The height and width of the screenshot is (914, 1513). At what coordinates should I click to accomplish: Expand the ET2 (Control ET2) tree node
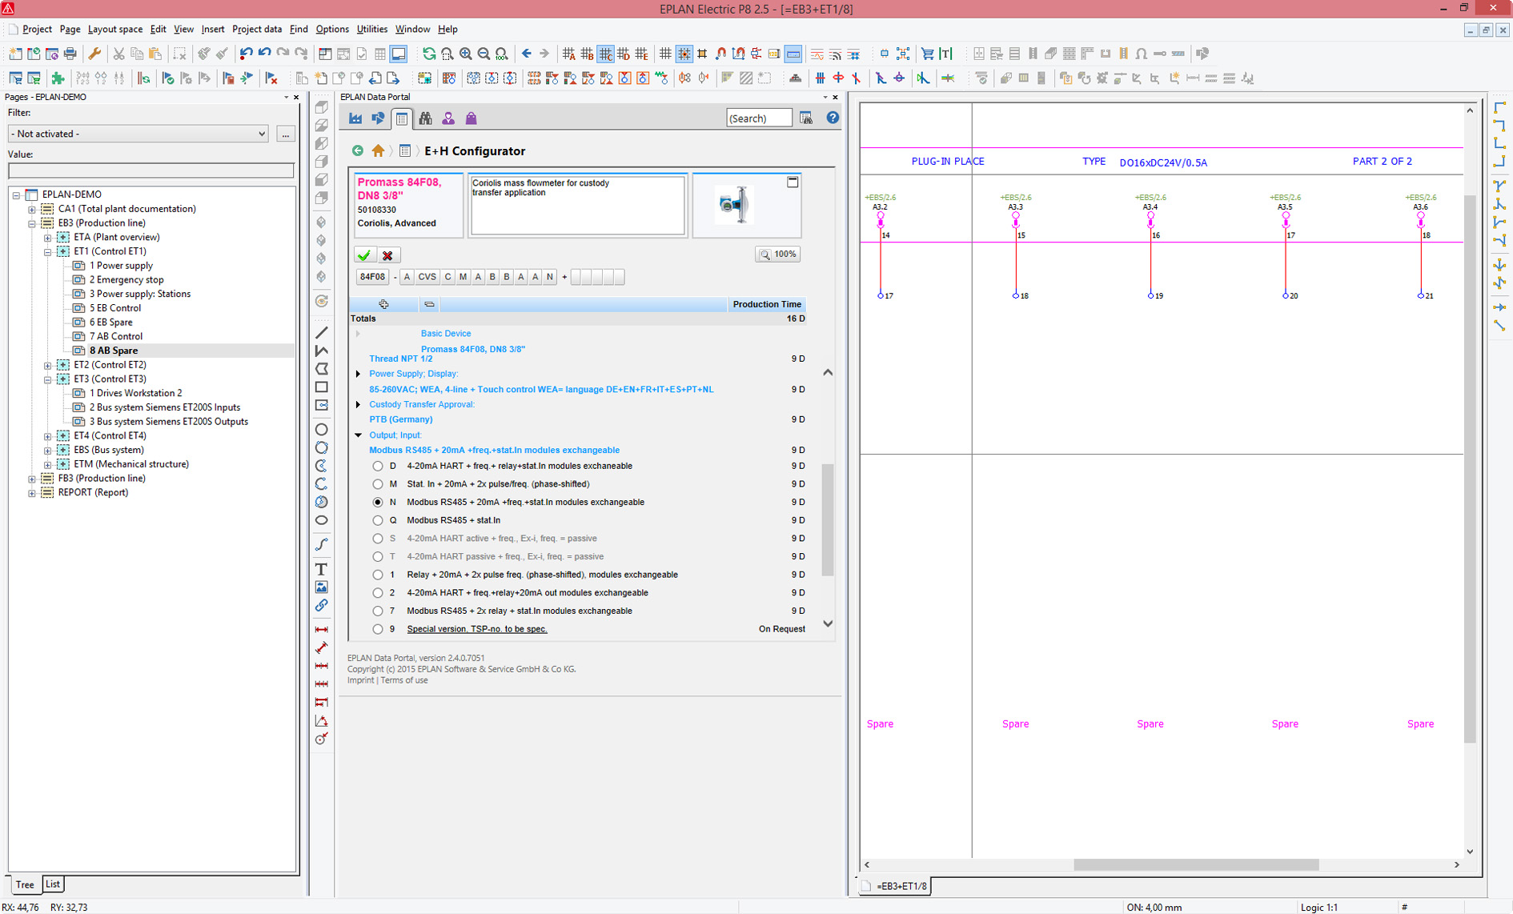tap(47, 365)
